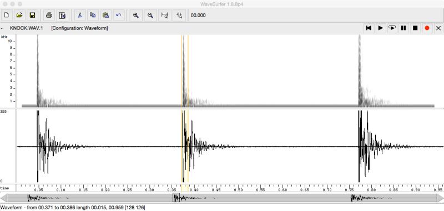This screenshot has width=444, height=211.
Task: Print the current view
Action: pyautogui.click(x=49, y=15)
